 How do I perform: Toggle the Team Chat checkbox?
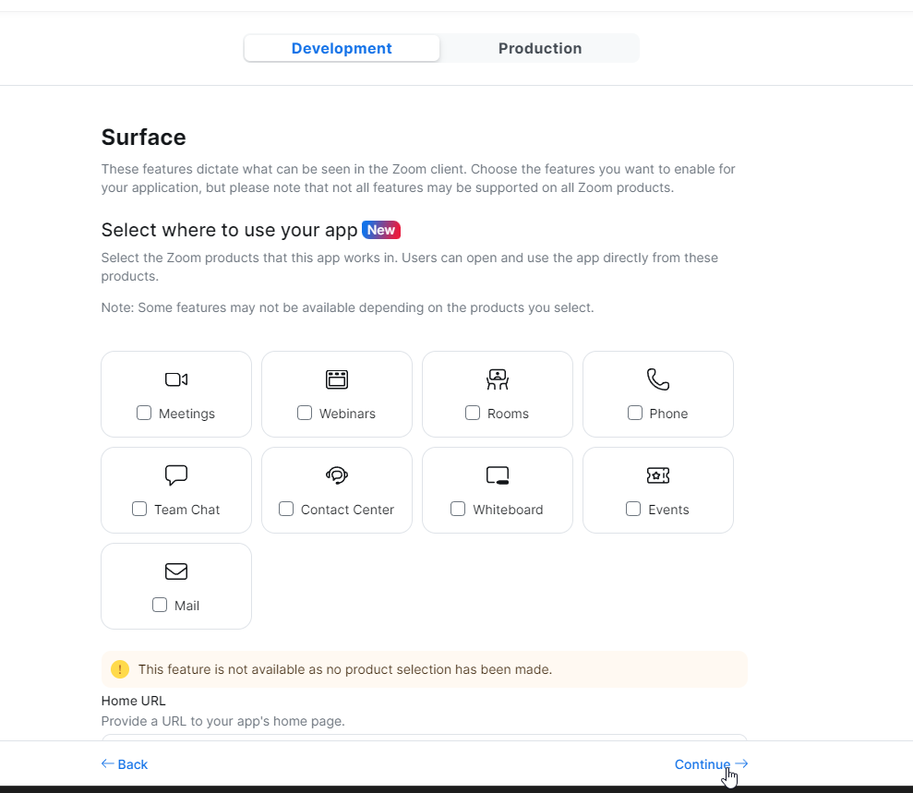pyautogui.click(x=139, y=509)
